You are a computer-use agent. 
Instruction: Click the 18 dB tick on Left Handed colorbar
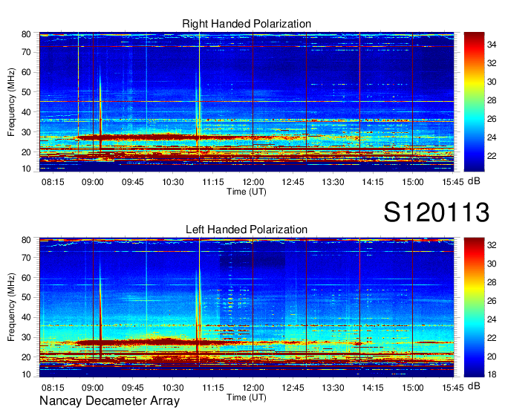pos(492,374)
